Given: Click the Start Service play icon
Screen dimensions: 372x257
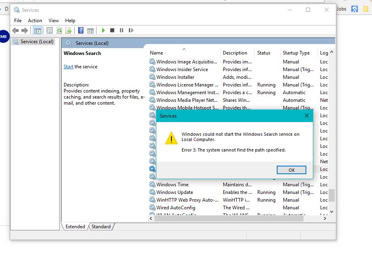Looking at the screenshot, I should pos(103,30).
